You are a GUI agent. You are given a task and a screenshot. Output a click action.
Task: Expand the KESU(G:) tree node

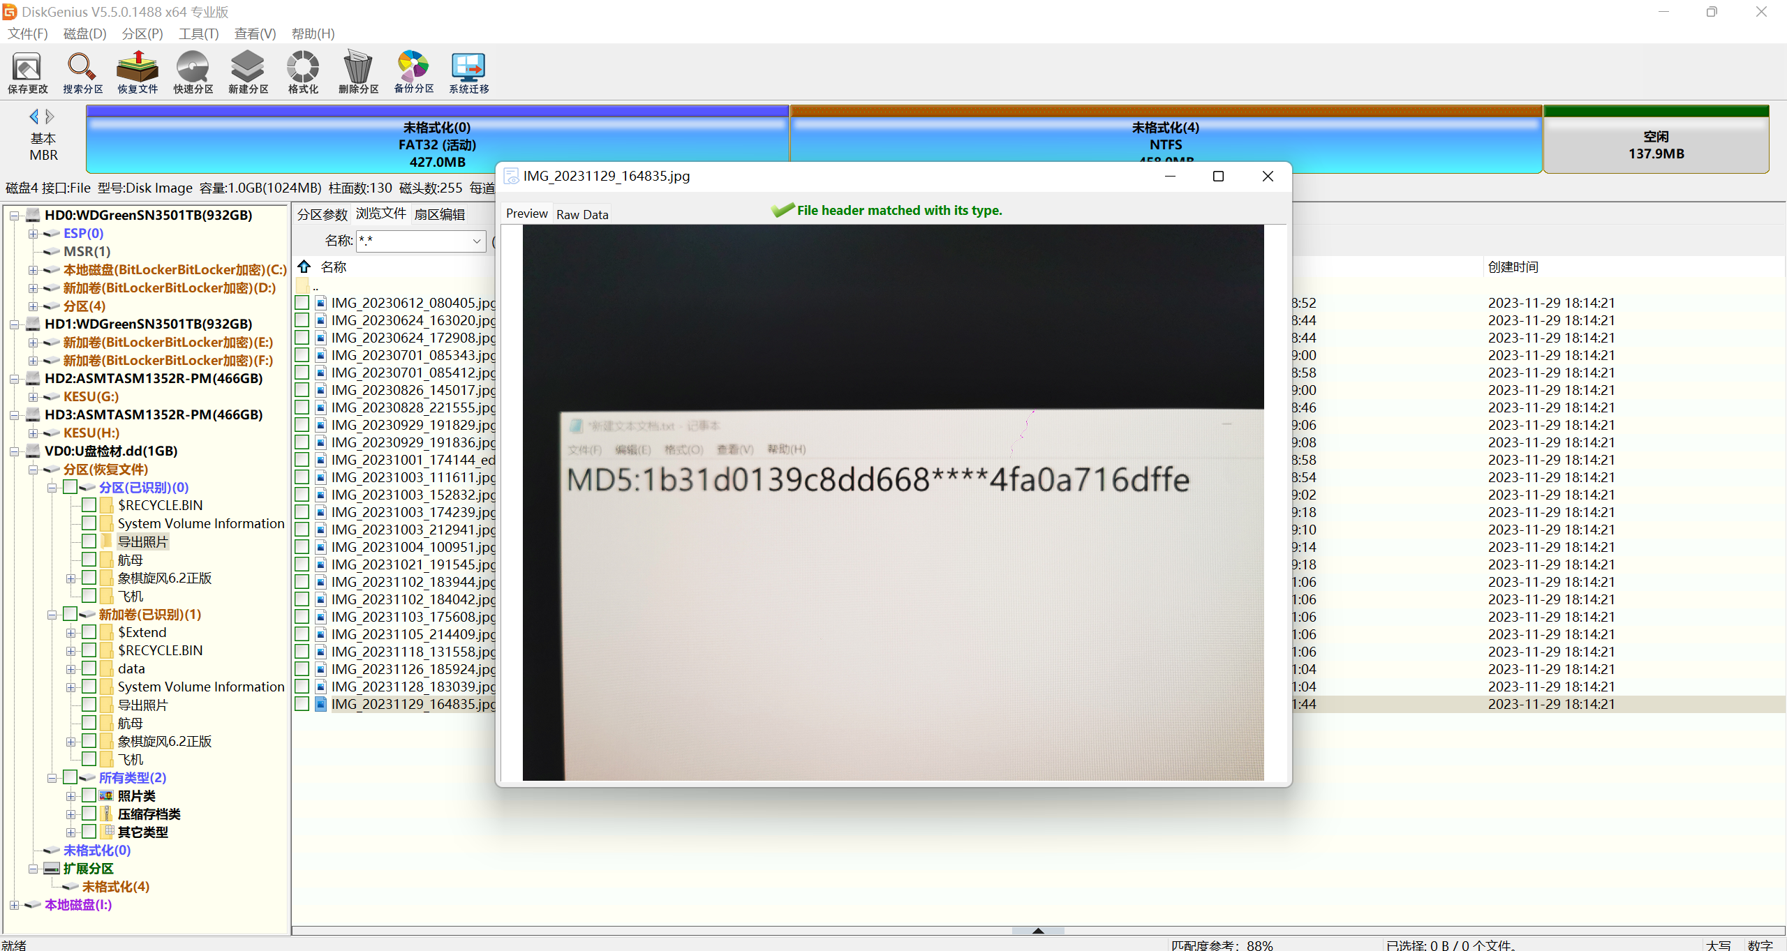(33, 396)
